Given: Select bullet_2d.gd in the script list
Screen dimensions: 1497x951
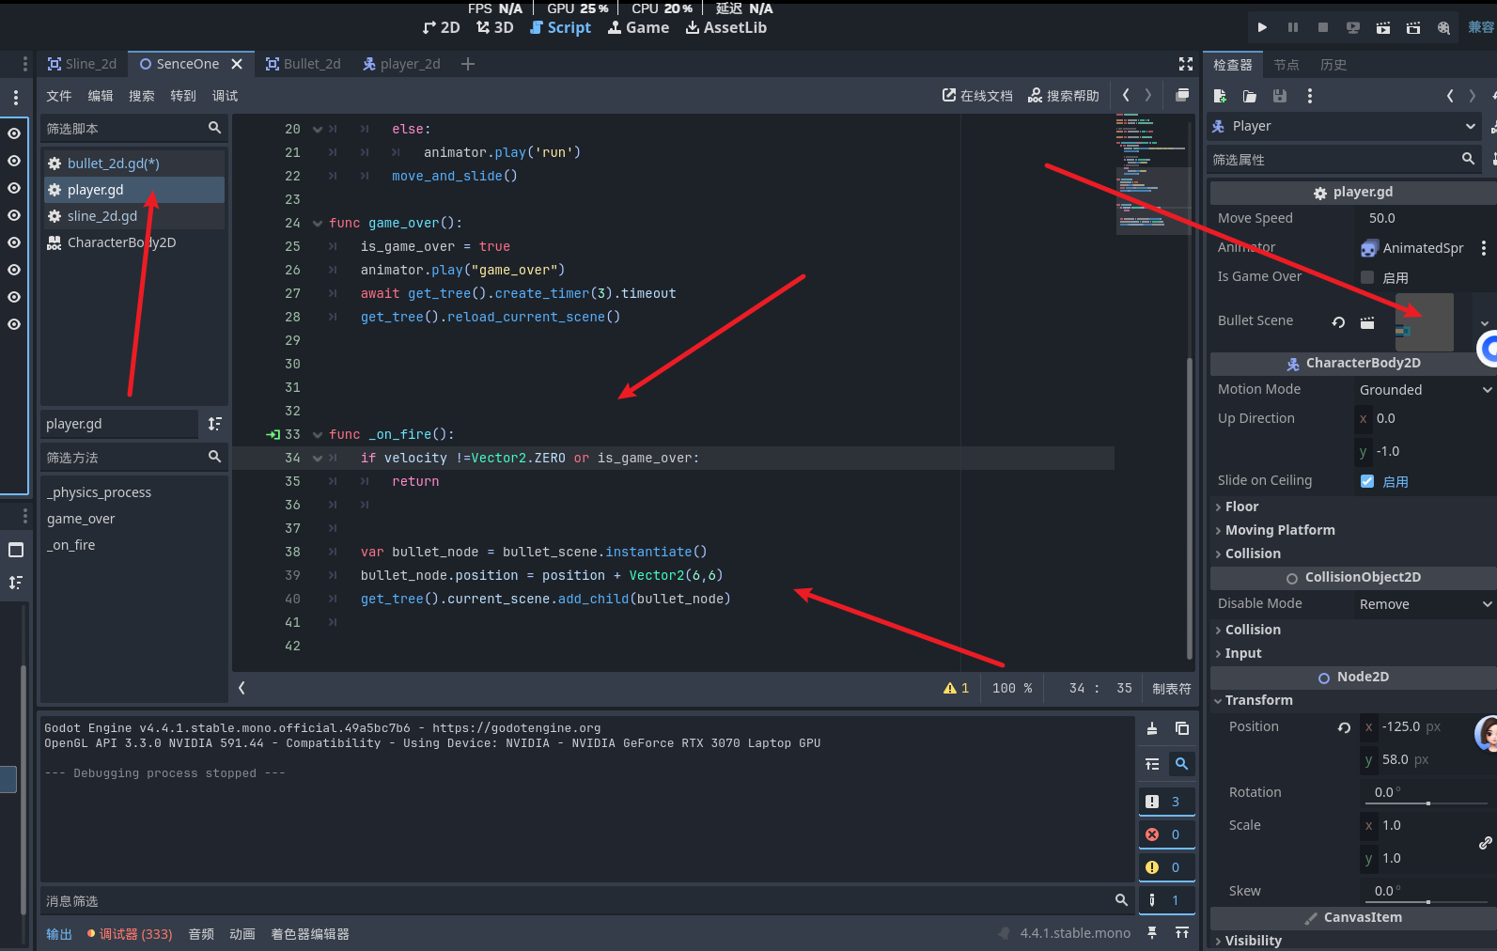Looking at the screenshot, I should click(x=113, y=164).
